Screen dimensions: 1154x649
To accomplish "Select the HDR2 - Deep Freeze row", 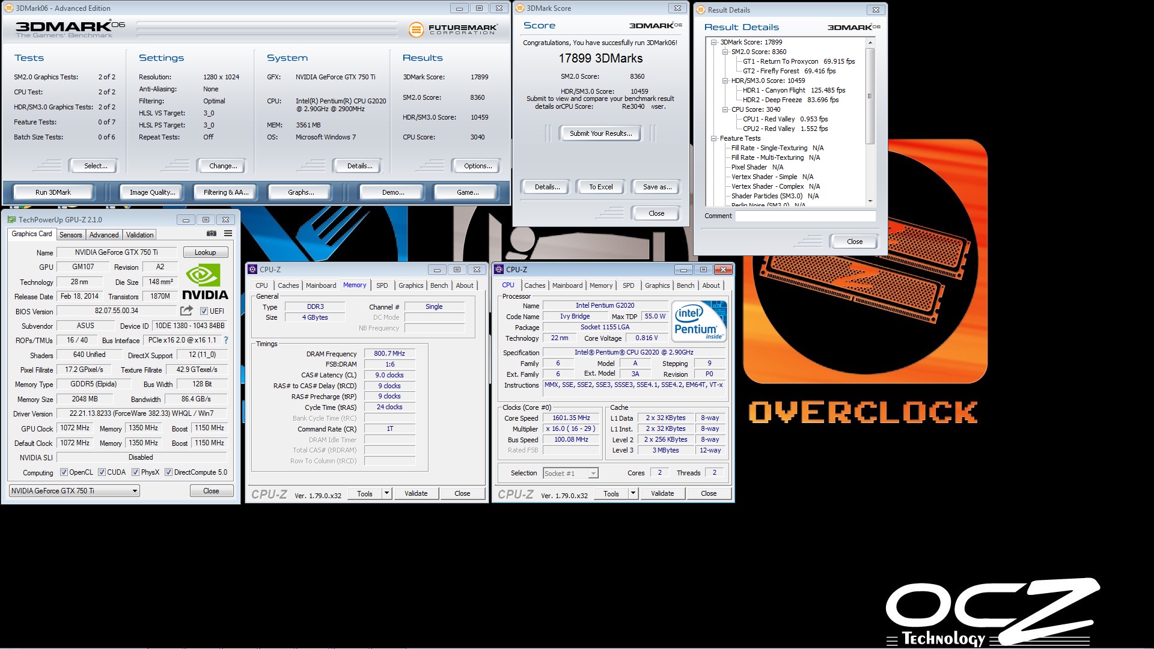I will [x=790, y=100].
